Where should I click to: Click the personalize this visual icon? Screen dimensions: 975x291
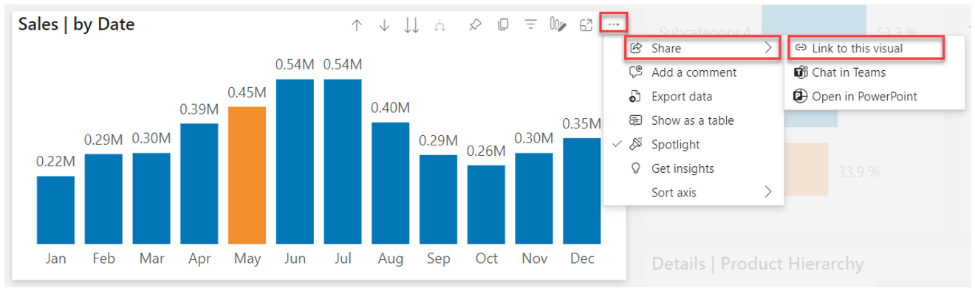(558, 25)
